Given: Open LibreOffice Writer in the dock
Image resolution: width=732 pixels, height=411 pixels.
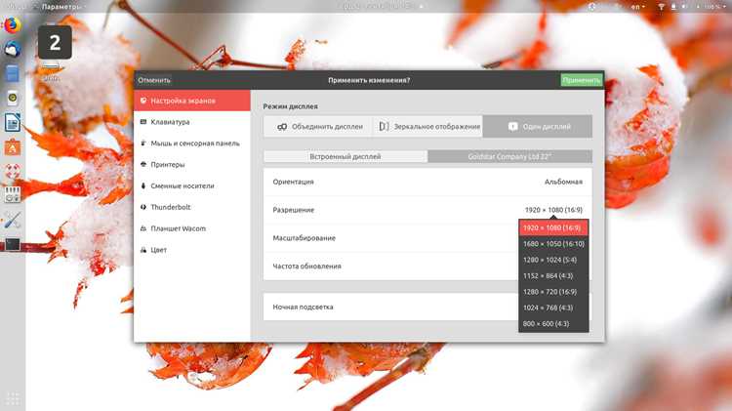Looking at the screenshot, I should point(12,122).
